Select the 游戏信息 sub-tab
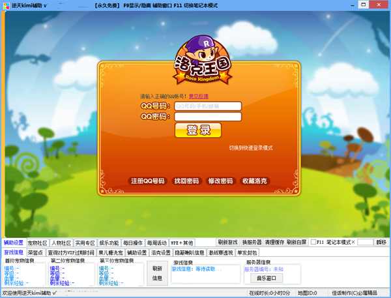The image size is (391, 298). pos(14,252)
